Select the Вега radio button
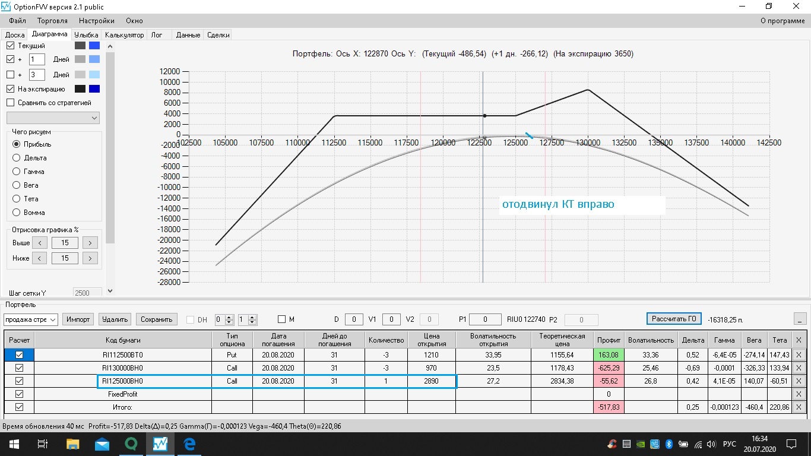Screen dimensions: 811x456 tap(17, 185)
